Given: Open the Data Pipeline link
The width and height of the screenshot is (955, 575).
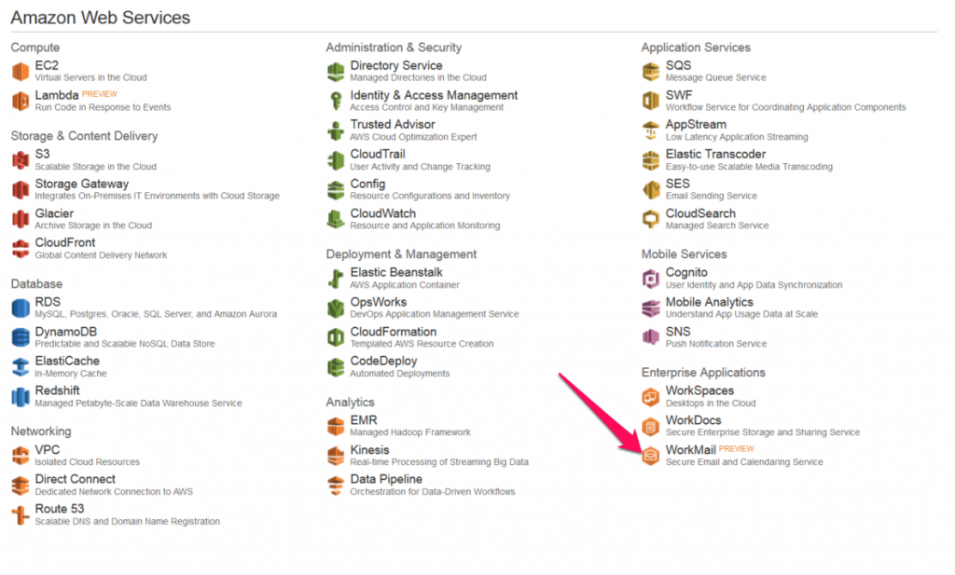Looking at the screenshot, I should click(x=386, y=479).
